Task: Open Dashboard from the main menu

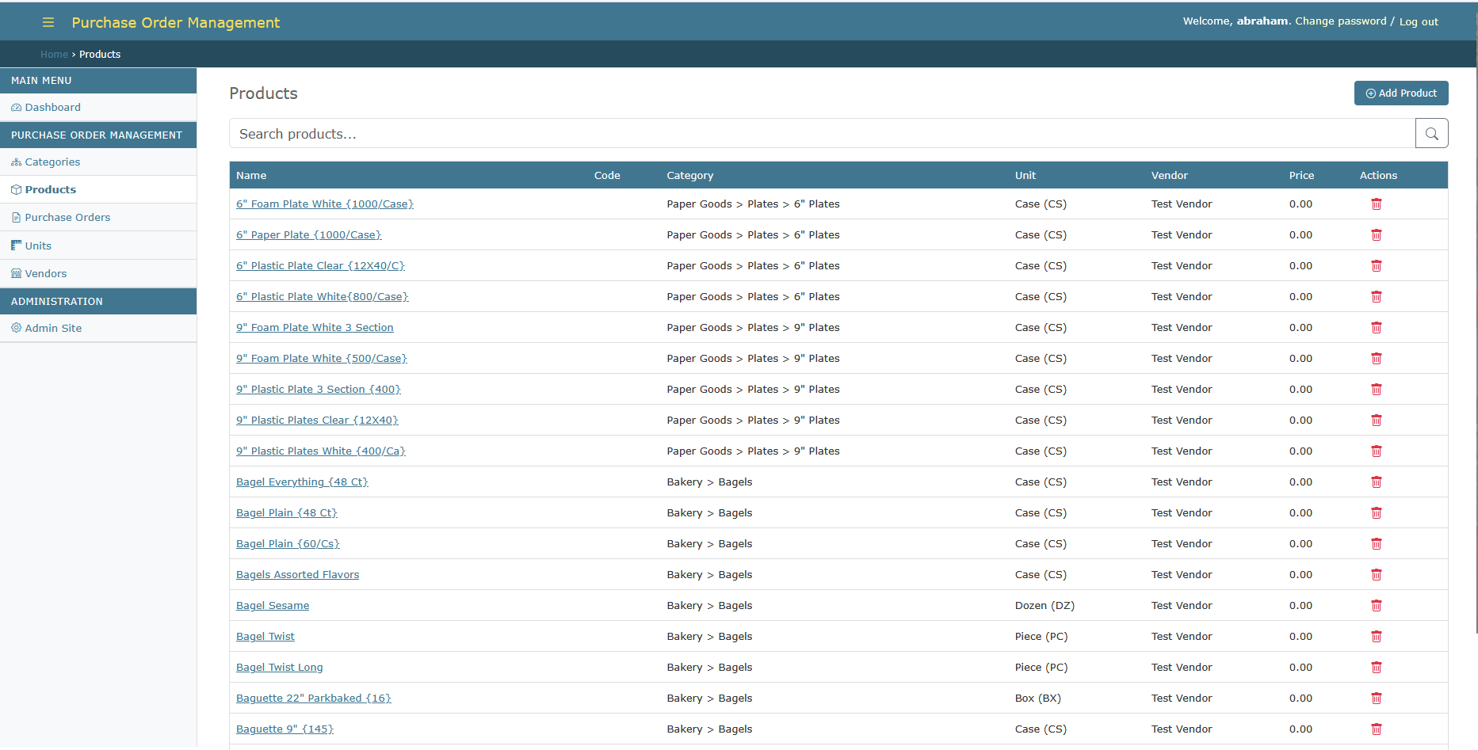Action: [52, 108]
